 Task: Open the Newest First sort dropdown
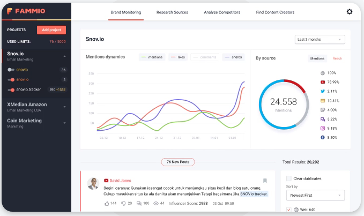coord(315,195)
